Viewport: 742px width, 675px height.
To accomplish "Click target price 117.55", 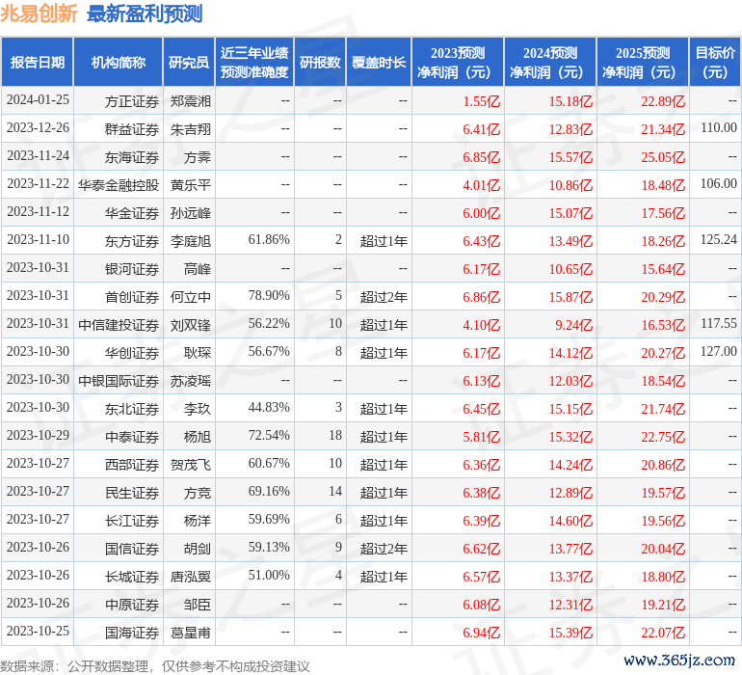I will pyautogui.click(x=719, y=323).
